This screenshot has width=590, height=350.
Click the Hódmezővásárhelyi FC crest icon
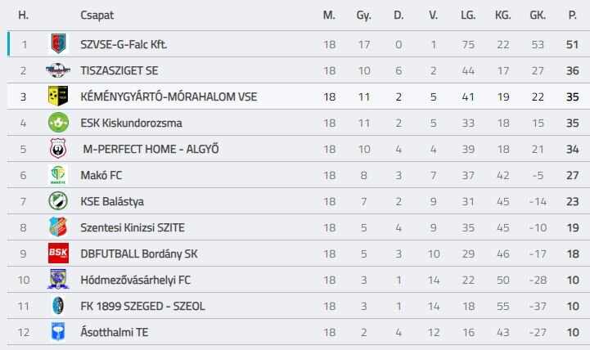pyautogui.click(x=57, y=280)
